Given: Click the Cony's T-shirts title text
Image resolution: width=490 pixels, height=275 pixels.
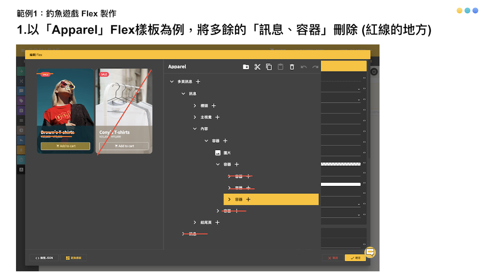Looking at the screenshot, I should tap(114, 132).
